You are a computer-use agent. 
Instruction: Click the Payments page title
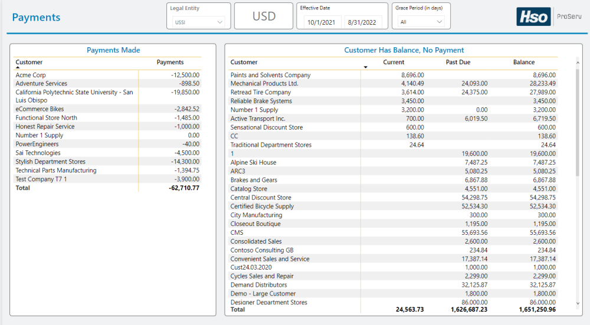click(36, 17)
